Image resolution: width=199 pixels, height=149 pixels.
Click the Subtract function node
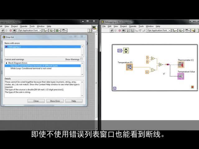coord(153,70)
